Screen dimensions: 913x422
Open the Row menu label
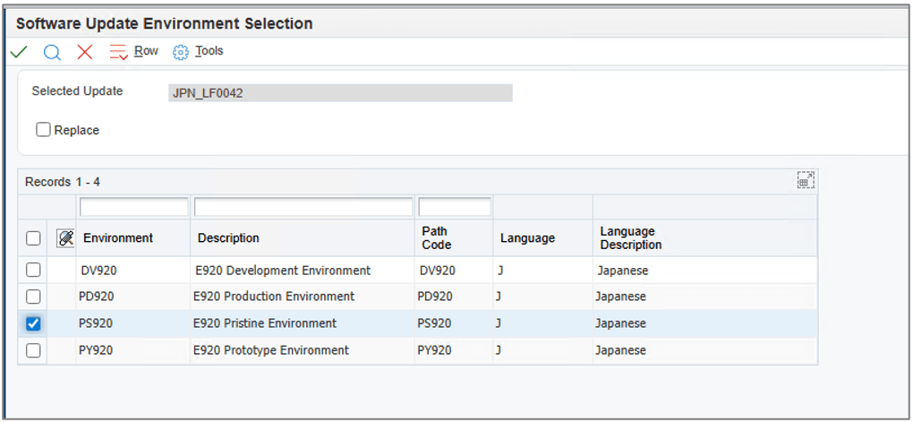146,51
